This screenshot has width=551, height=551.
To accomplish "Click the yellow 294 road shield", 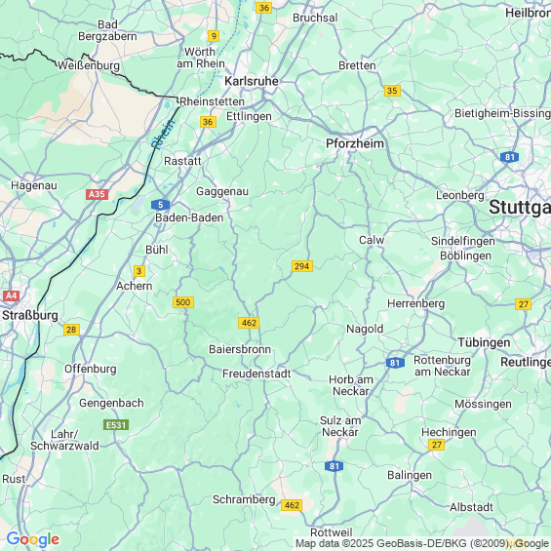I will tap(302, 266).
